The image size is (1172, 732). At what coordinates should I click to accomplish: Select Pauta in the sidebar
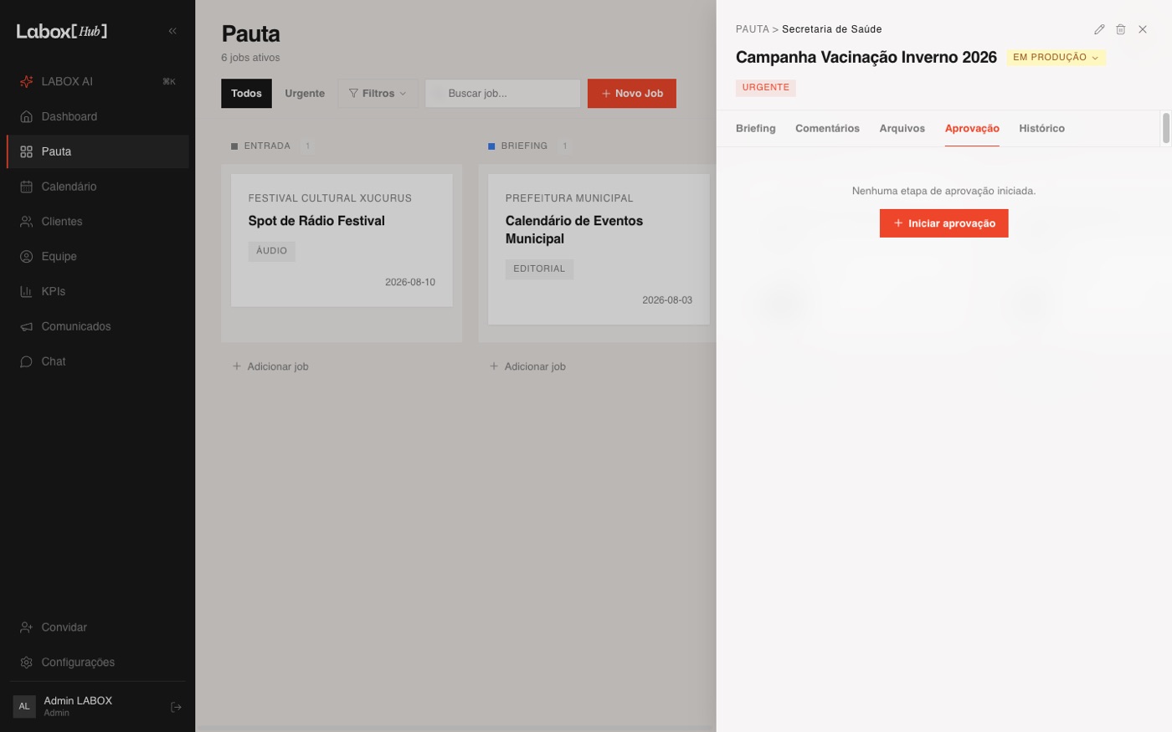click(97, 151)
